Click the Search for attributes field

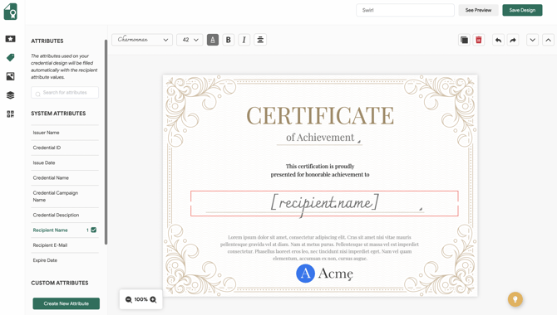click(65, 93)
